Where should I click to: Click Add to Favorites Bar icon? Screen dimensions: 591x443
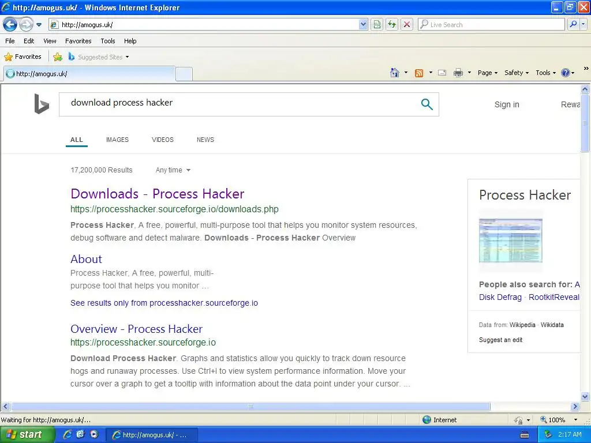click(x=58, y=57)
